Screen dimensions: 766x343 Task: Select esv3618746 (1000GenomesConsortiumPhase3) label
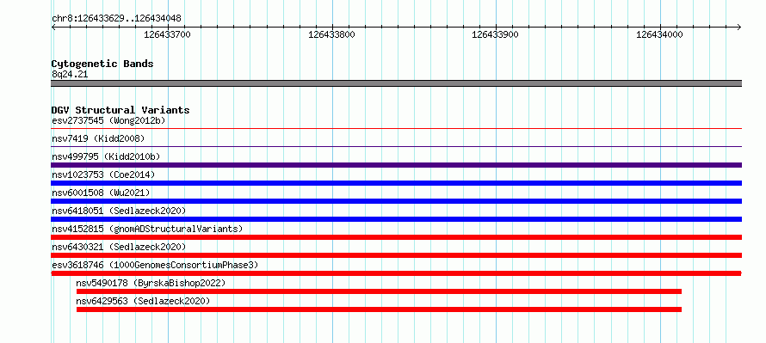(155, 265)
